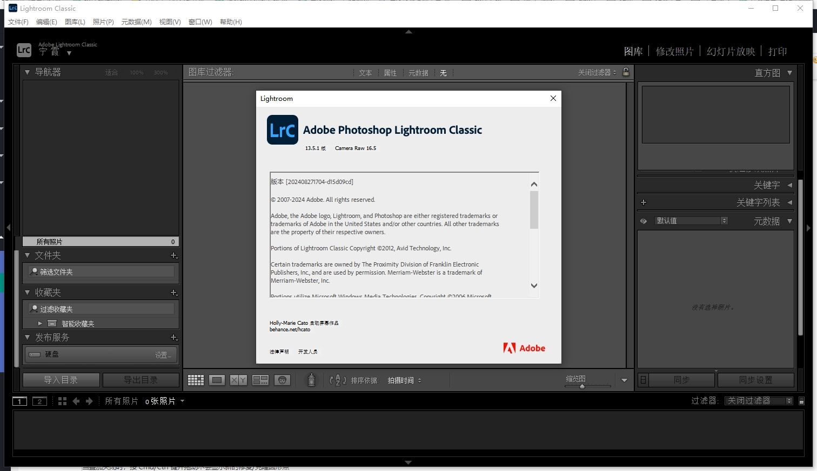Switch to 修改照片 module
Screen dimensions: 817x471
[x=674, y=51]
